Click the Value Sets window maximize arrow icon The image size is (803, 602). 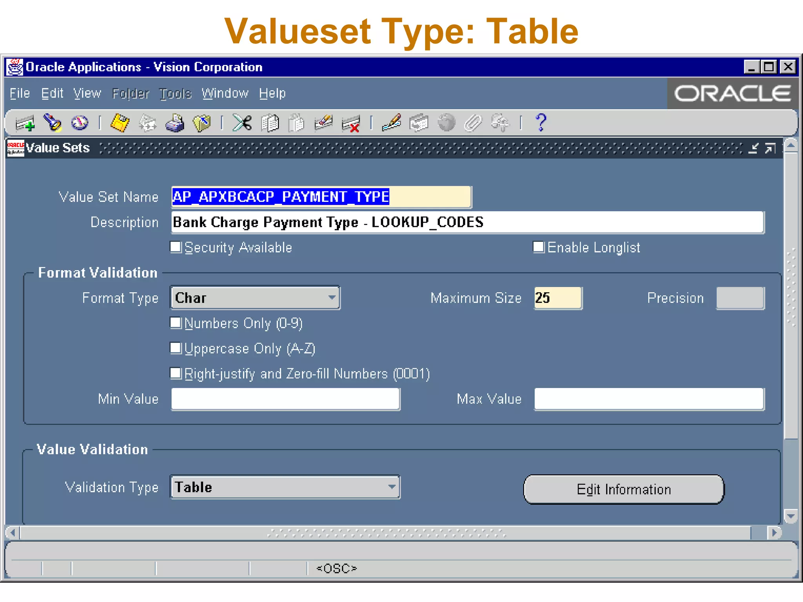[770, 148]
